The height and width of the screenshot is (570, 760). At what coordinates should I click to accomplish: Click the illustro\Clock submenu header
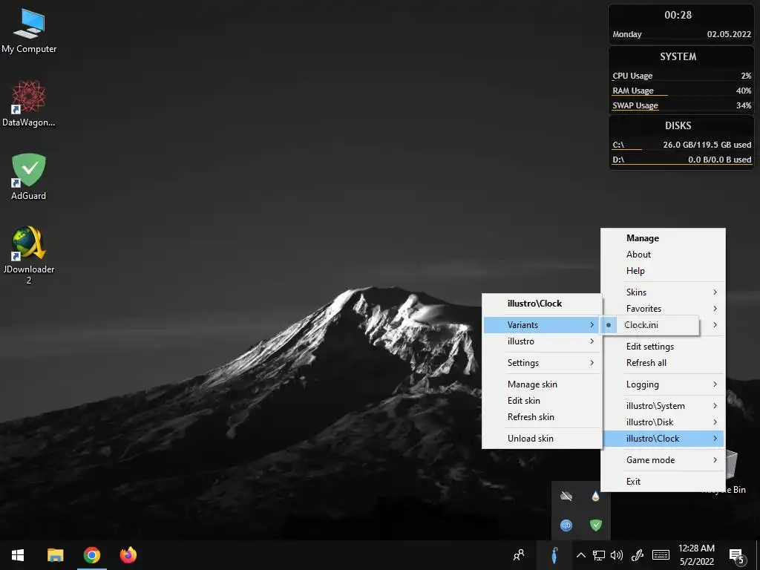click(542, 304)
